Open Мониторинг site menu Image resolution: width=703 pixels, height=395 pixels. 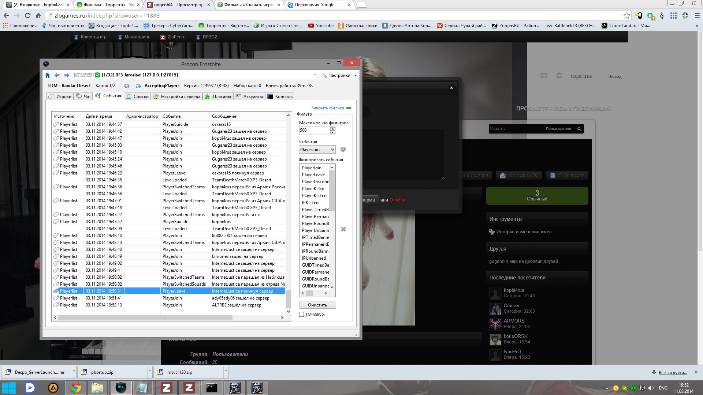coord(134,37)
